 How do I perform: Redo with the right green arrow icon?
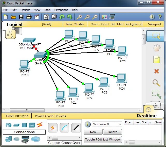70,17
